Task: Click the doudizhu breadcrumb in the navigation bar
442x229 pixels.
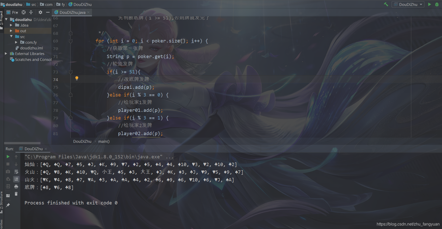Action: (12, 4)
